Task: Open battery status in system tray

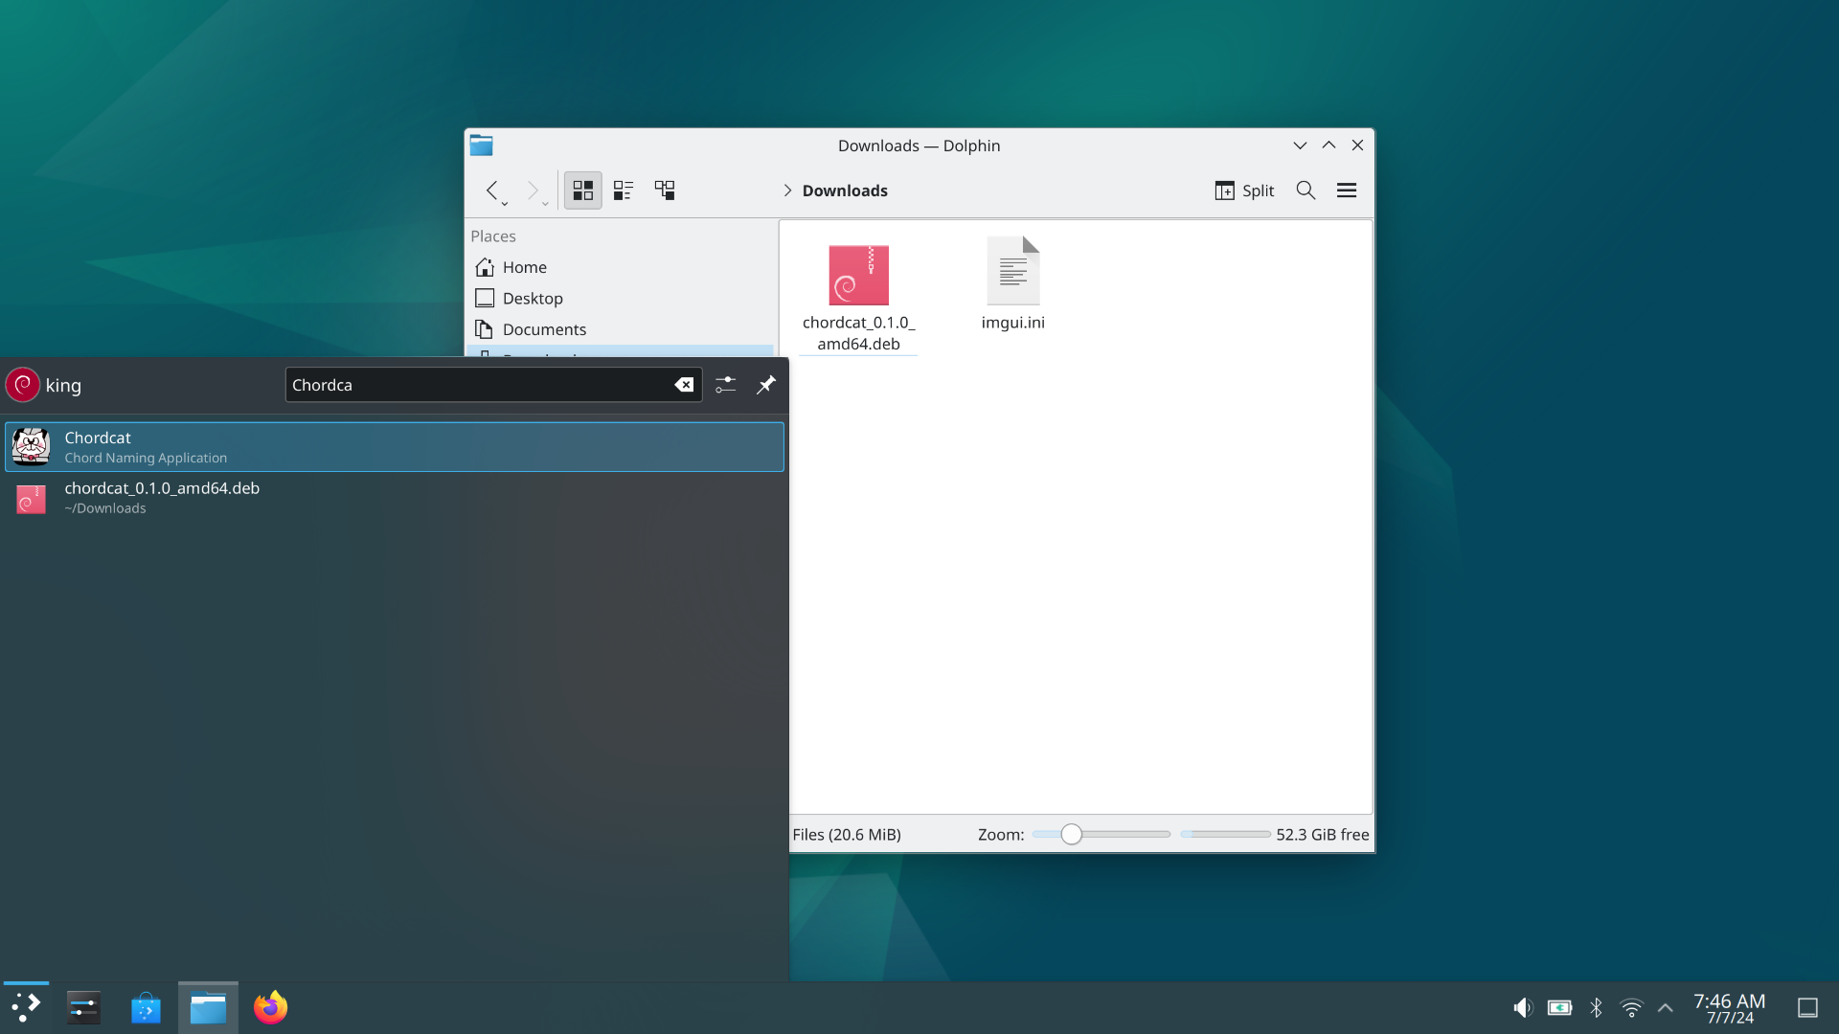Action: tap(1559, 1007)
